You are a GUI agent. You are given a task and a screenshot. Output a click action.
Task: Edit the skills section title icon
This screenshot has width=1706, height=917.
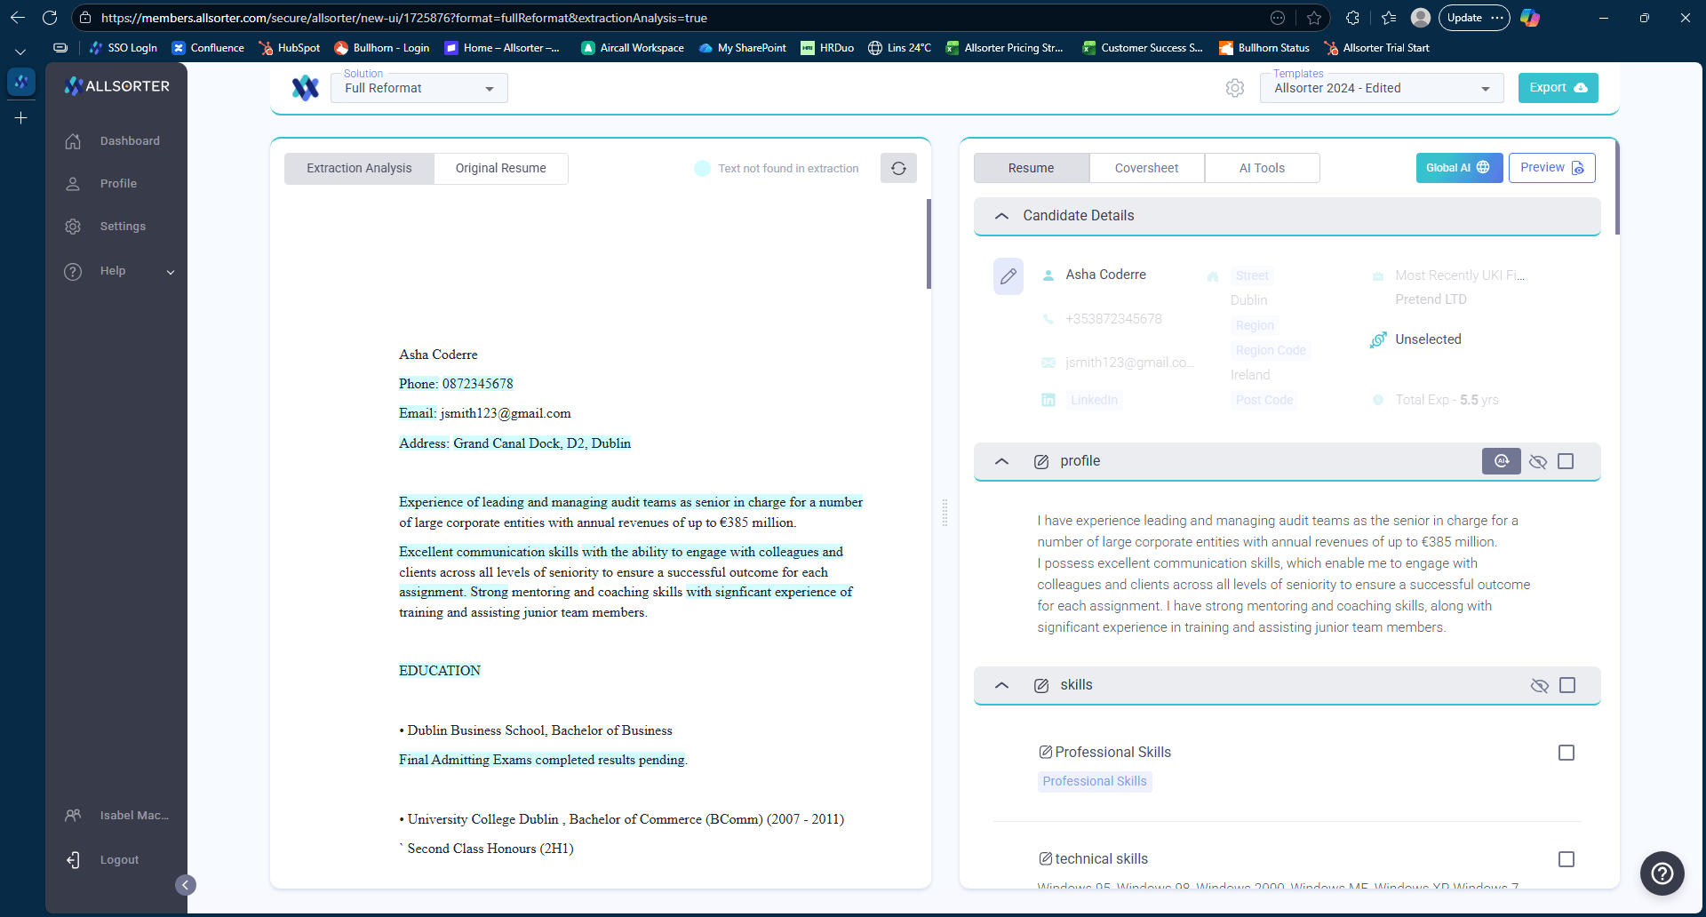tap(1041, 685)
